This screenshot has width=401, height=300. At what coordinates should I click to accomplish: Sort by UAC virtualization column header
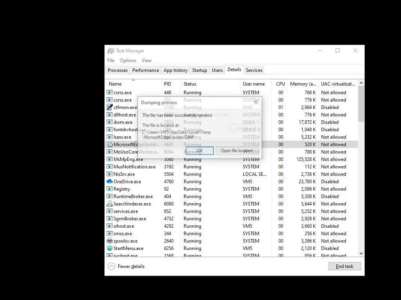point(338,84)
